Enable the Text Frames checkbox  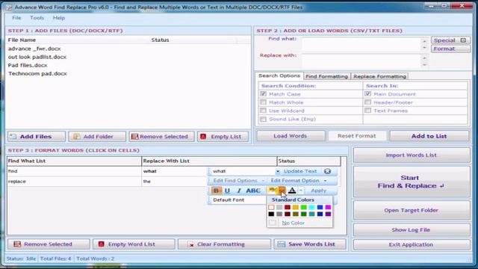click(x=368, y=111)
